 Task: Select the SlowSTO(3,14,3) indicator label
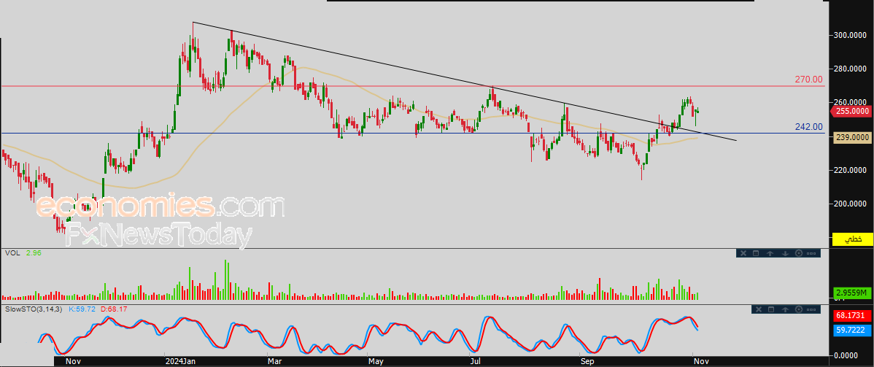pos(34,309)
